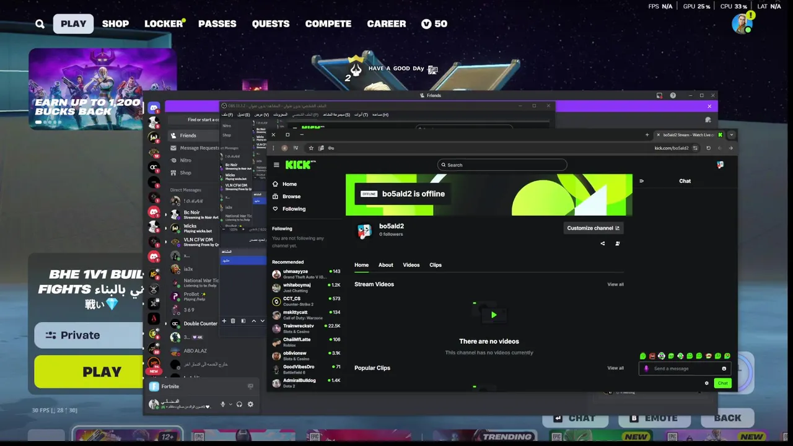Open OBS (F) file menu
The image size is (793, 446).
point(227,115)
